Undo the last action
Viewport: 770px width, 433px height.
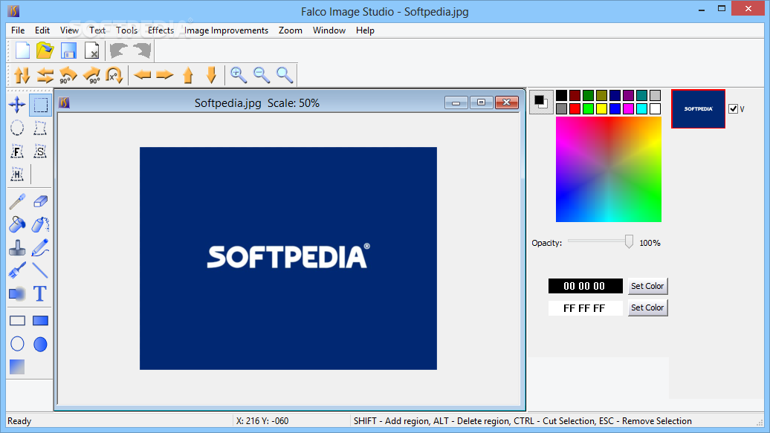click(x=118, y=51)
